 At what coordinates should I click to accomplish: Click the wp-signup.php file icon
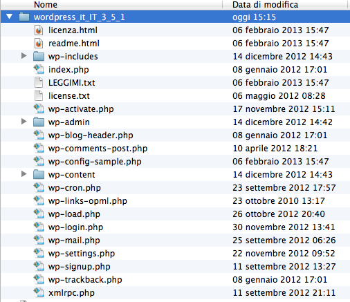pos(39,266)
